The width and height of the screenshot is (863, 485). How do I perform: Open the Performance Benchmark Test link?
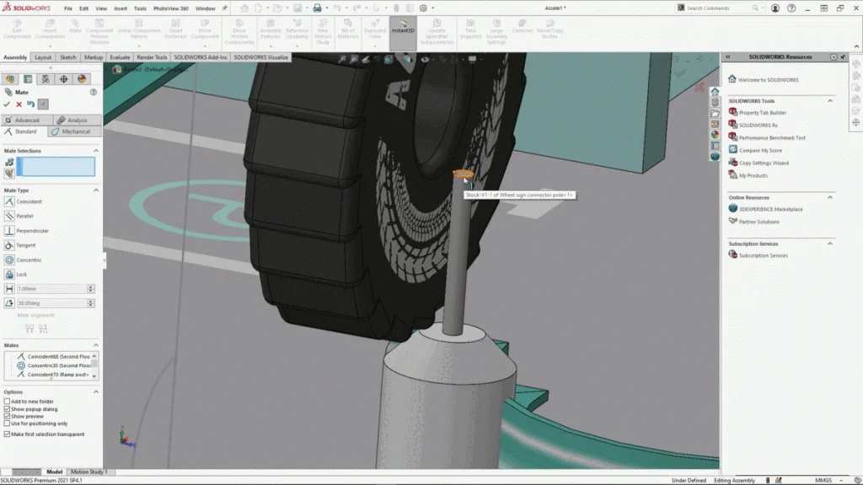772,137
